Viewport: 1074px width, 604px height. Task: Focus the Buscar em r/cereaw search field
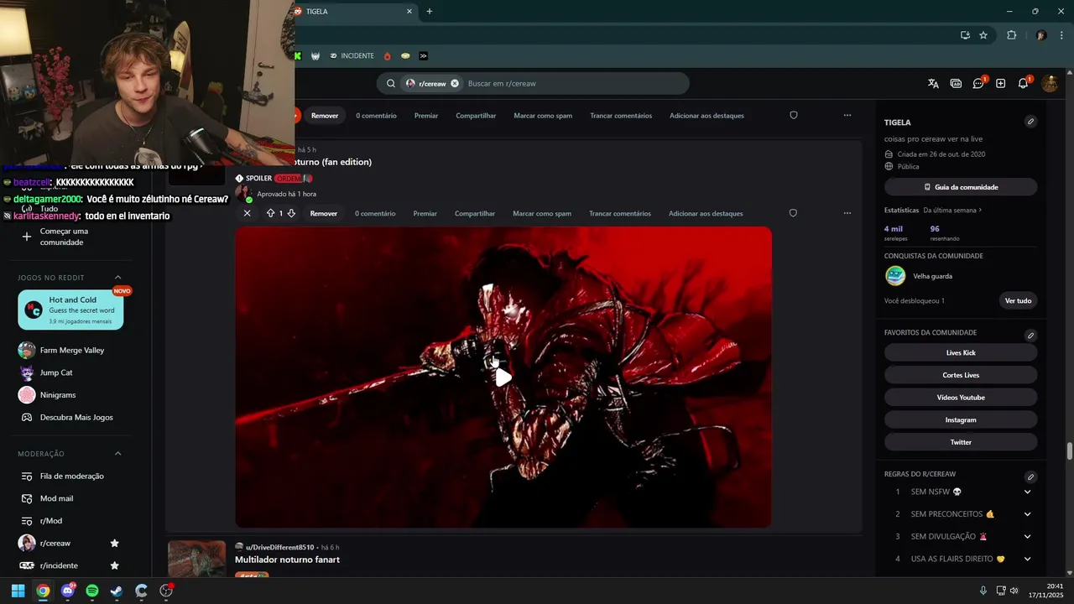tap(575, 83)
